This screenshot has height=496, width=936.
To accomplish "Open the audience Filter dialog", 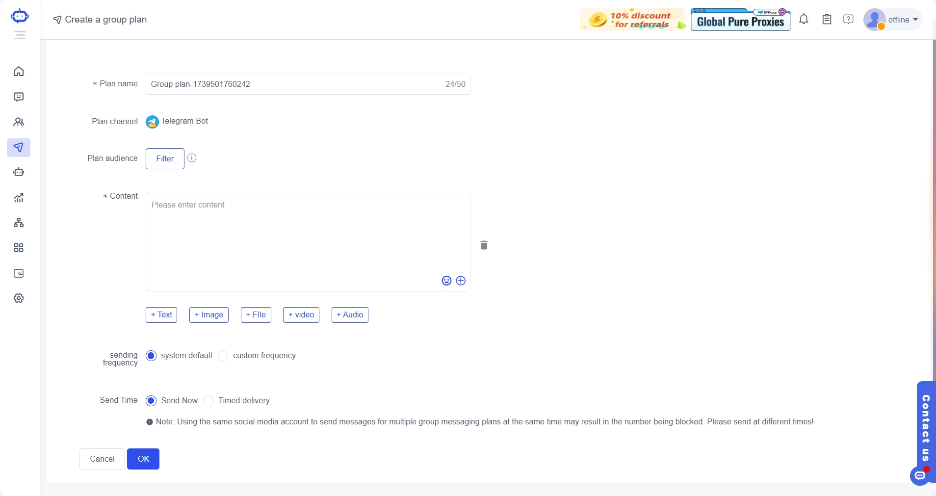I will (x=164, y=158).
